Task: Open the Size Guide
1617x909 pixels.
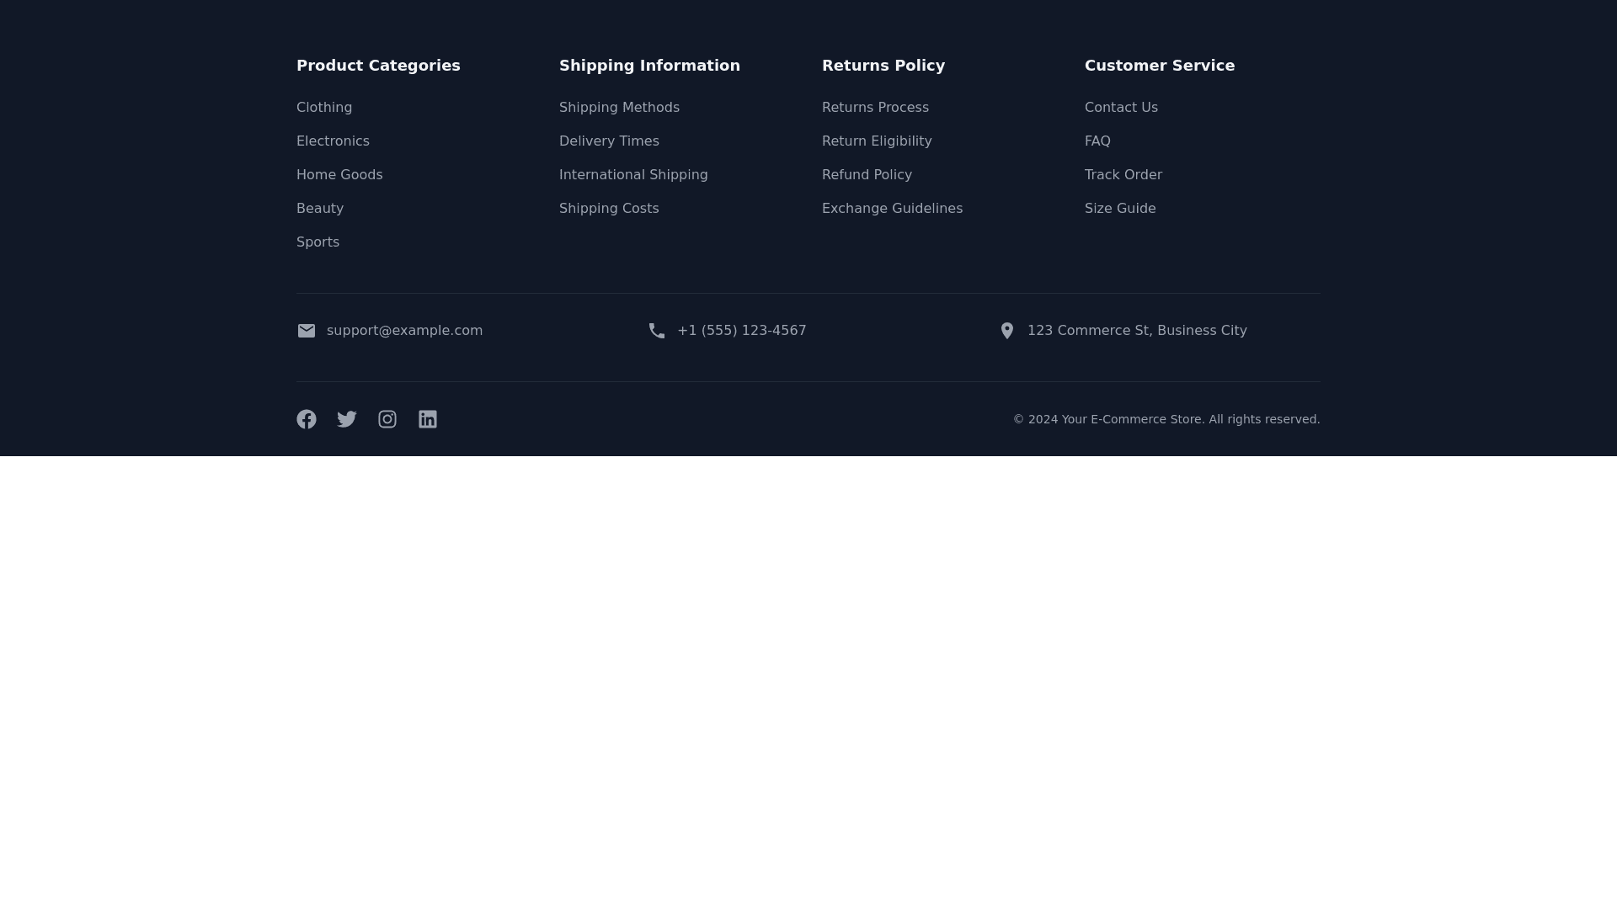Action: [1120, 209]
